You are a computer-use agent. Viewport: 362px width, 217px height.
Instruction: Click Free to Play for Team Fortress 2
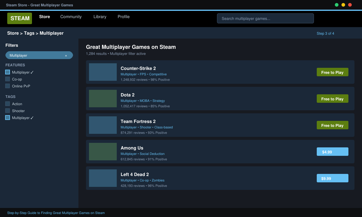coord(332,125)
